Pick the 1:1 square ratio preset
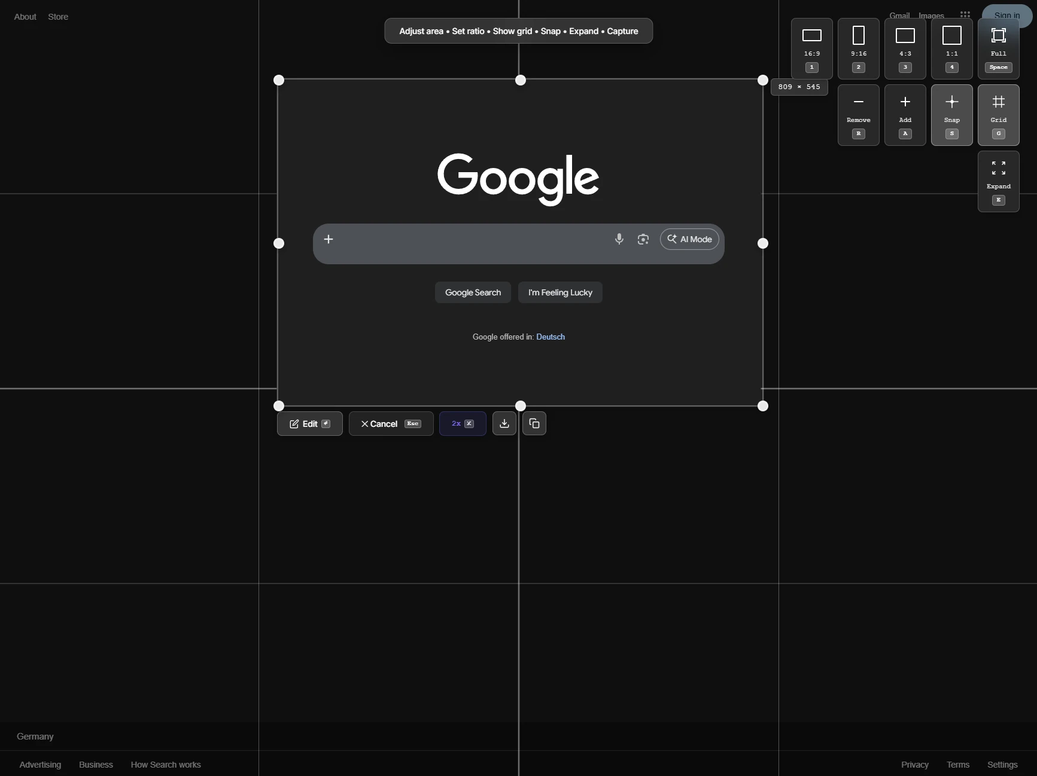Image resolution: width=1037 pixels, height=776 pixels. pos(951,48)
